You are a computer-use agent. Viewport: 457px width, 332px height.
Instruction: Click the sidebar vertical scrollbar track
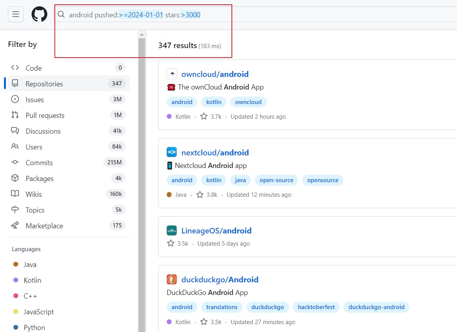click(x=142, y=185)
